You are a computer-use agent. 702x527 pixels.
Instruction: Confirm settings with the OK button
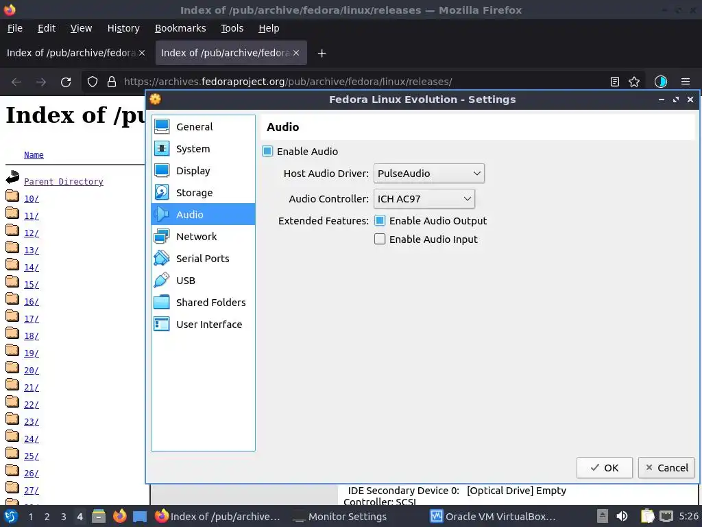tap(605, 468)
